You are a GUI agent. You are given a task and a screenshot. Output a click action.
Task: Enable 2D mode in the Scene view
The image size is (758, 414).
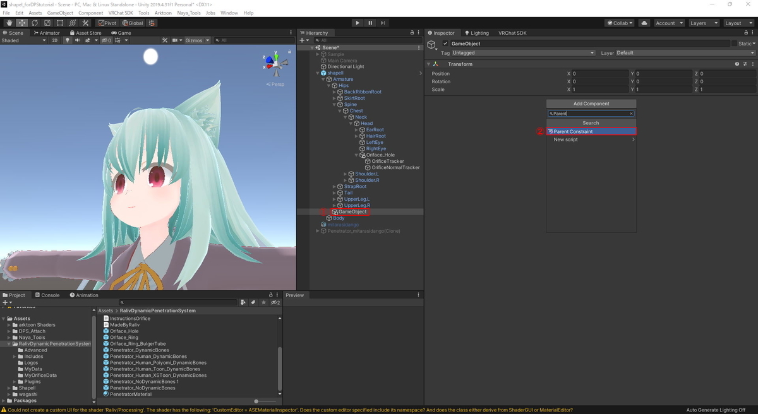pyautogui.click(x=55, y=40)
